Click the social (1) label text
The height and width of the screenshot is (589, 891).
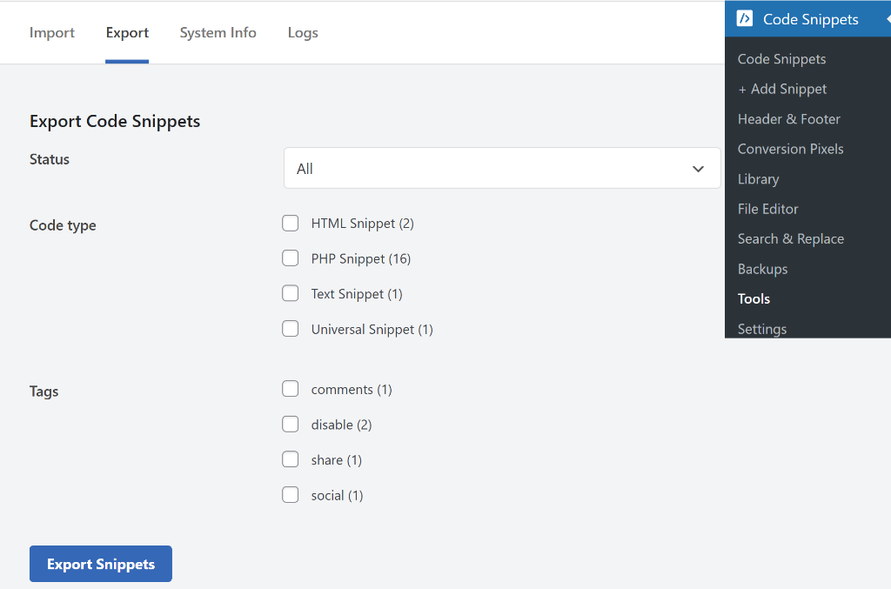coord(337,496)
